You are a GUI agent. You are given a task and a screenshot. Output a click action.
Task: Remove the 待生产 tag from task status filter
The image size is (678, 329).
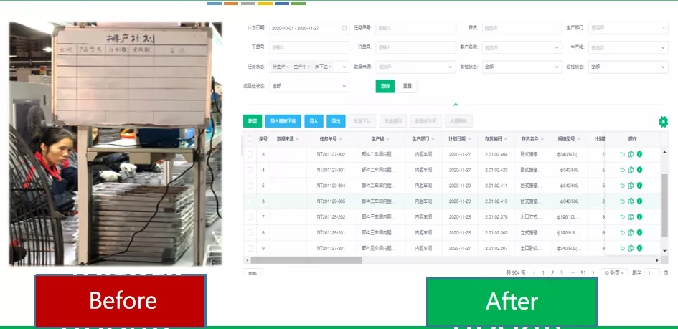[x=288, y=67]
